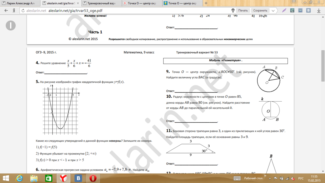Expand the save options dropdown arrow
Viewport: 325px width, 183px height.
click(x=273, y=11)
